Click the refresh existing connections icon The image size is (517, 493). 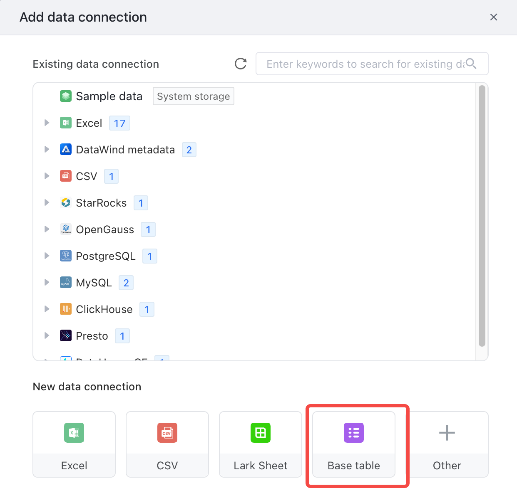click(x=241, y=64)
